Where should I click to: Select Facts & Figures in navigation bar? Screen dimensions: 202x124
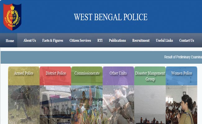[53, 41]
